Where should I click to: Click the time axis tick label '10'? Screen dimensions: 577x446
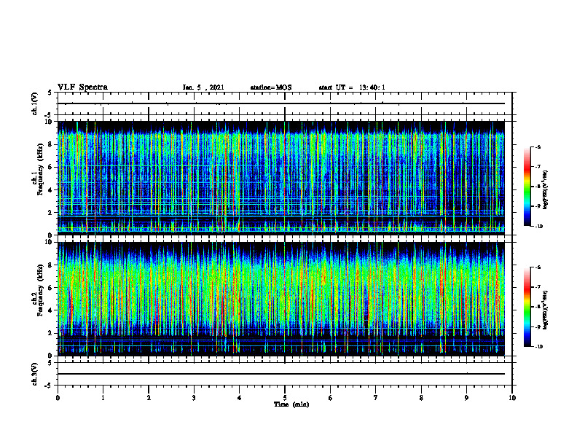click(x=512, y=398)
